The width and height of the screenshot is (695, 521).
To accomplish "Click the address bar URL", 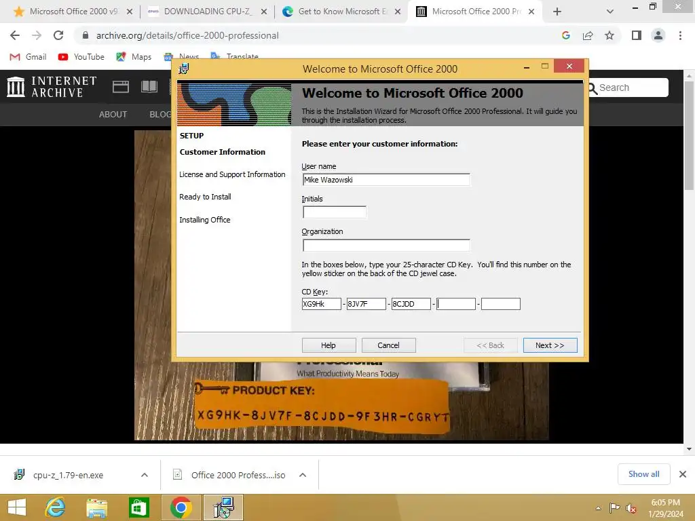I will (187, 35).
